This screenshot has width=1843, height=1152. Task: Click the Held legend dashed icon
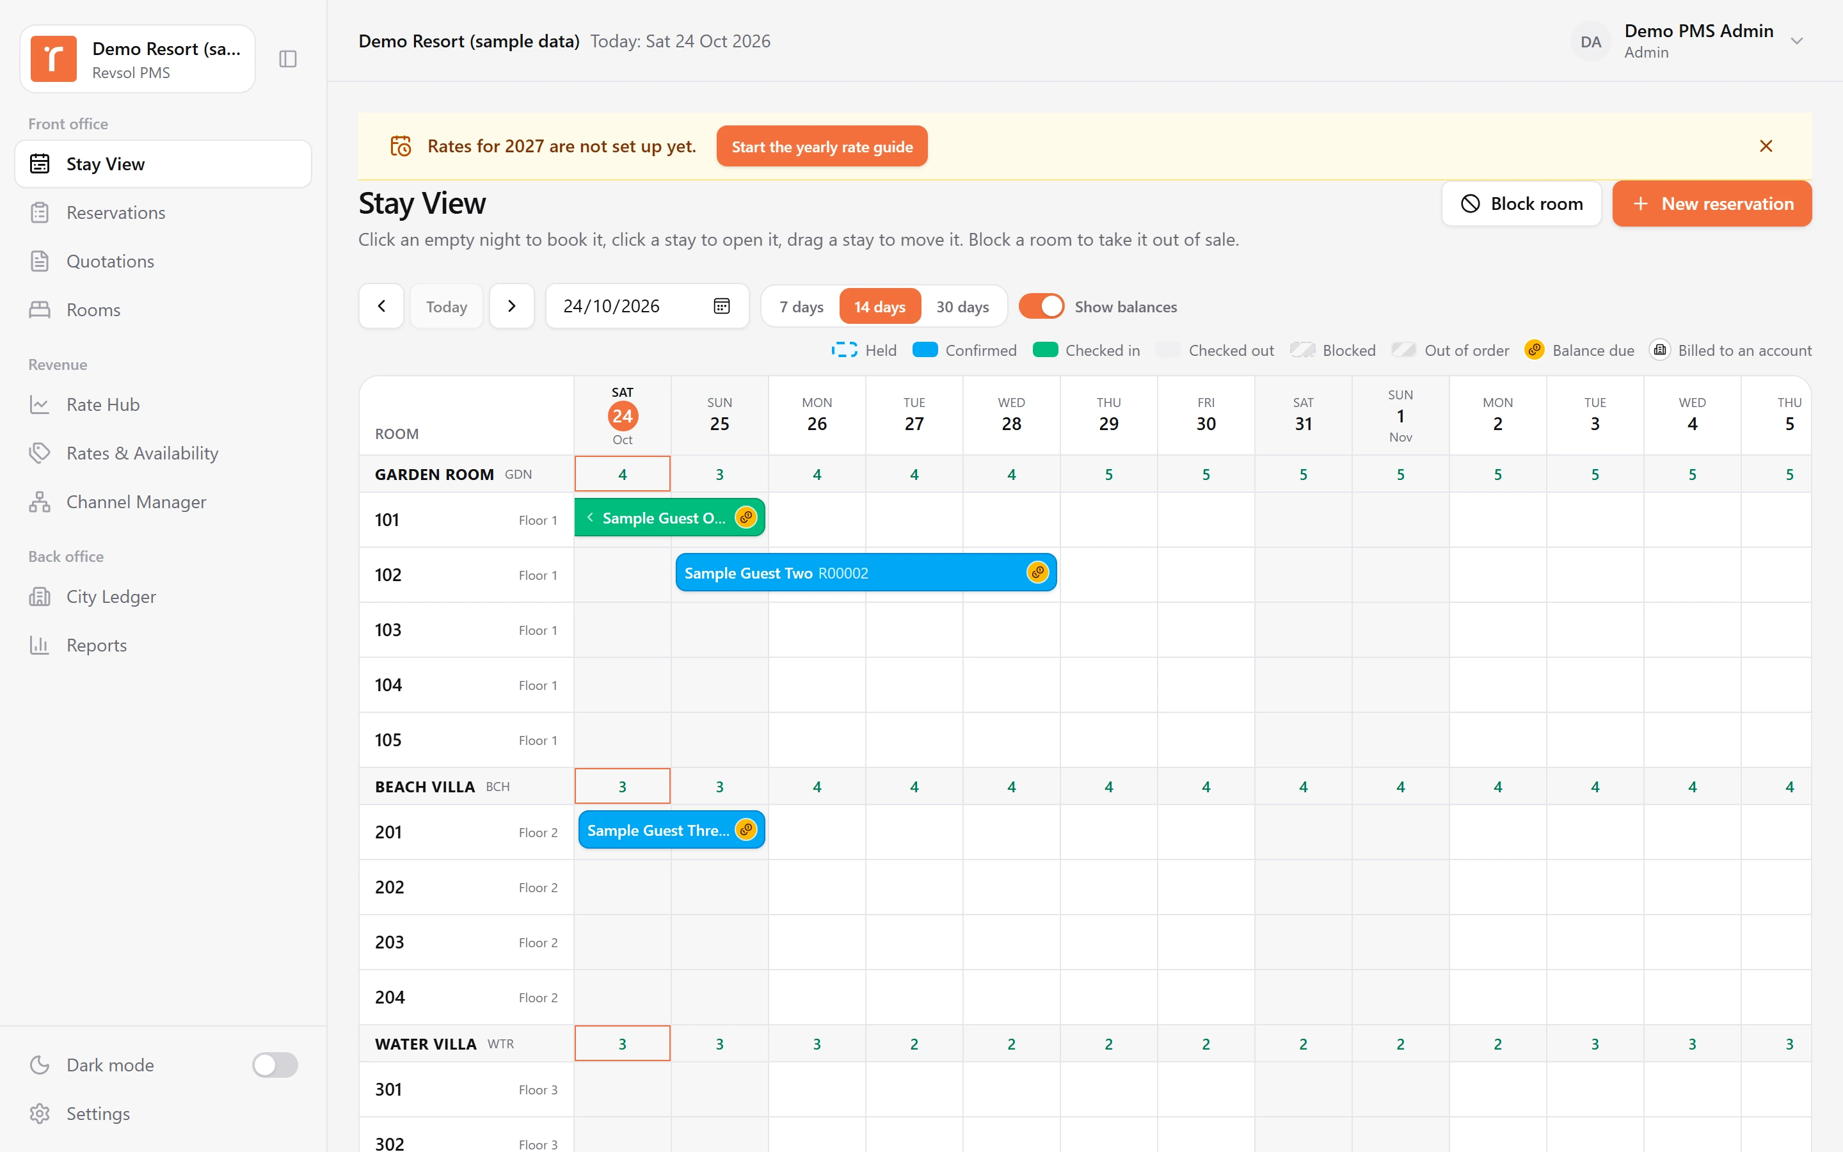click(x=844, y=349)
